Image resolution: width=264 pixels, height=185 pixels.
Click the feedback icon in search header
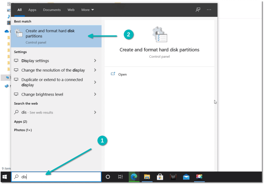(198, 10)
